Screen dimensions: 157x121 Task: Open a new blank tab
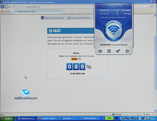pos(62,12)
